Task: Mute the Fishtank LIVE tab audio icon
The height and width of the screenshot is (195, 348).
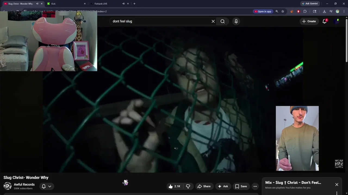Action: pos(123,4)
